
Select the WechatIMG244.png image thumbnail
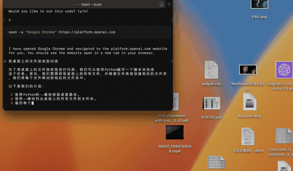pyautogui.click(x=248, y=70)
